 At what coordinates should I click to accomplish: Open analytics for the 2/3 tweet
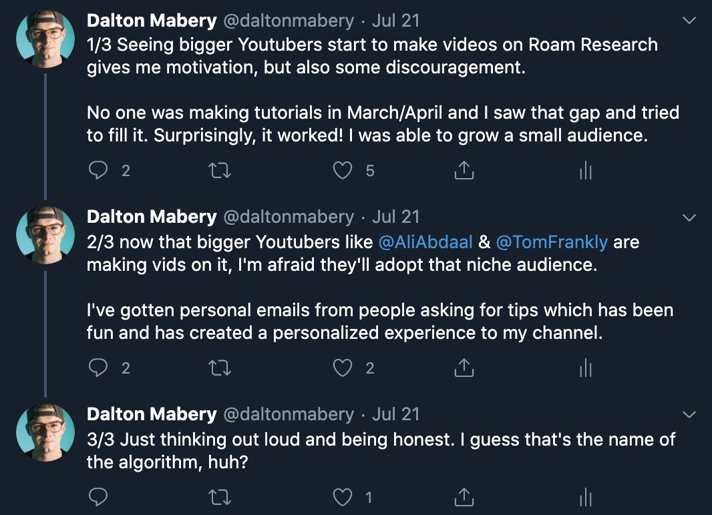[x=586, y=368]
